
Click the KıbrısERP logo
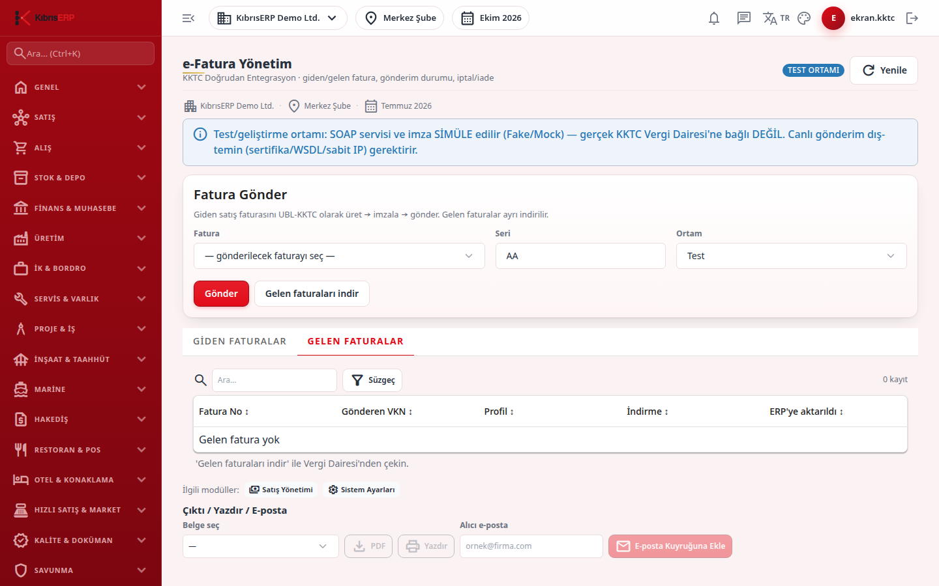44,18
